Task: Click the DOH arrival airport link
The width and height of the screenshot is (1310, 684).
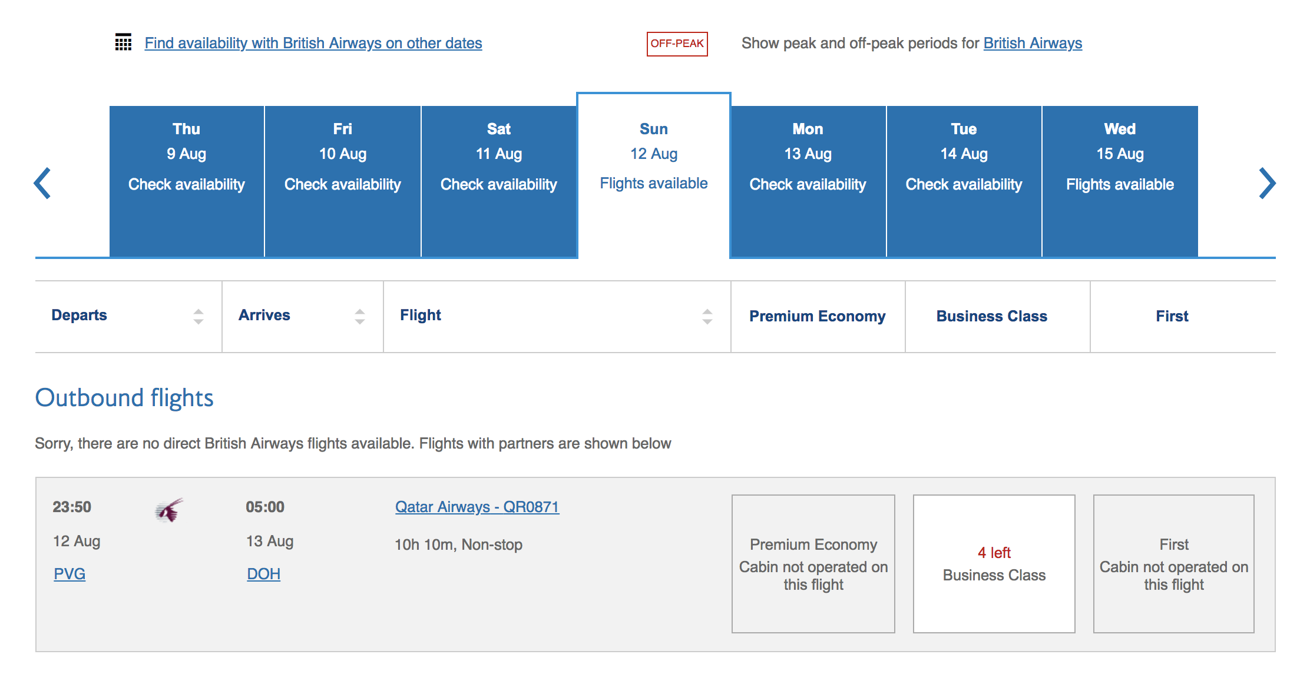Action: click(263, 574)
